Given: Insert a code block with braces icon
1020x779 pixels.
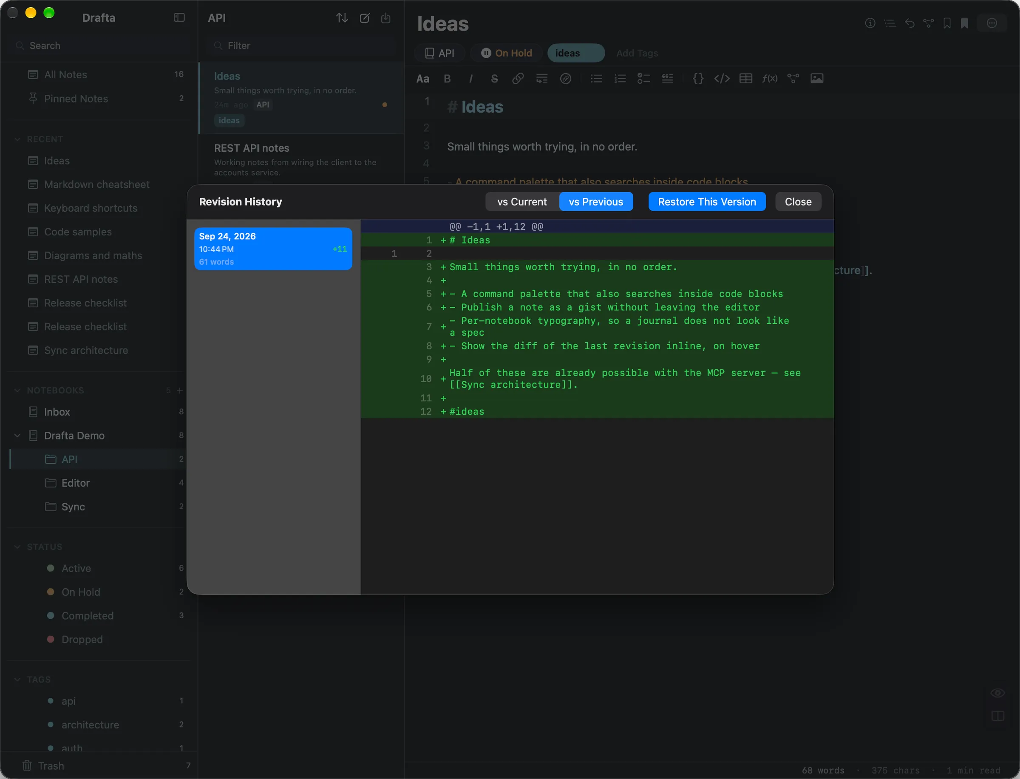Looking at the screenshot, I should click(x=698, y=79).
